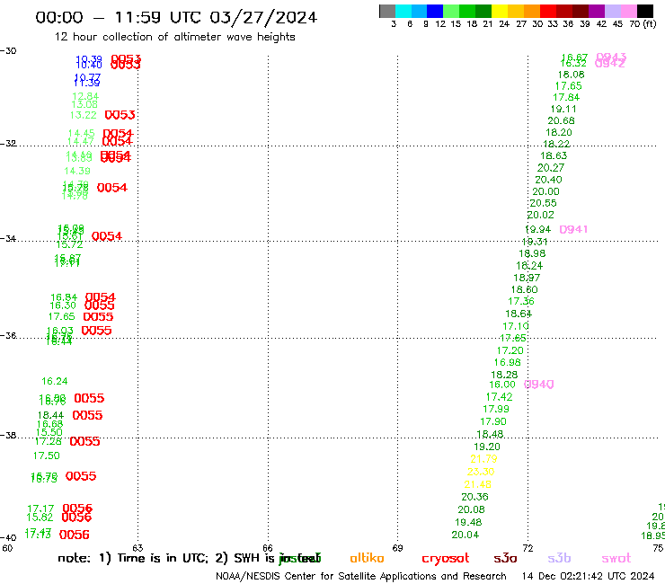The height and width of the screenshot is (584, 665).
Task: Click the purple 42 ft legend swatch
Action: [597, 11]
